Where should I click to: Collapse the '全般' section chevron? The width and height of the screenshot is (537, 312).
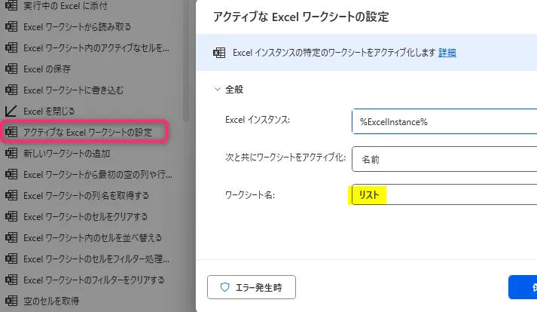point(217,89)
